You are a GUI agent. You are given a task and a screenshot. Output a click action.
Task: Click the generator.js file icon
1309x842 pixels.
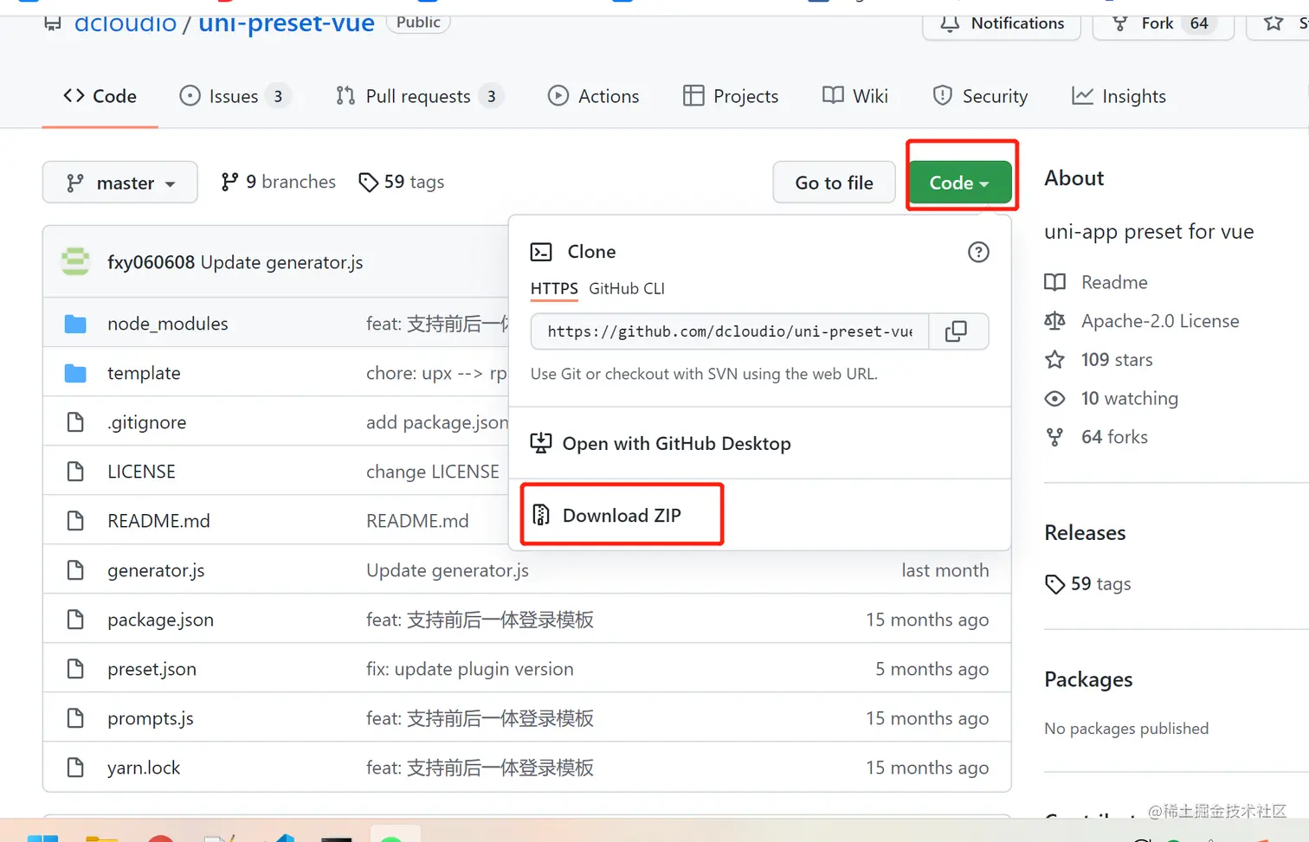[75, 570]
